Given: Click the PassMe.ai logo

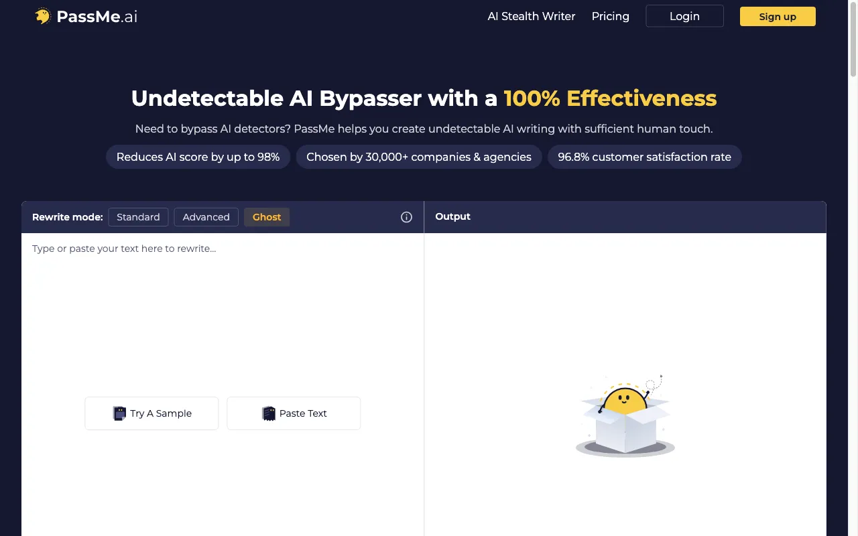Looking at the screenshot, I should pyautogui.click(x=86, y=17).
